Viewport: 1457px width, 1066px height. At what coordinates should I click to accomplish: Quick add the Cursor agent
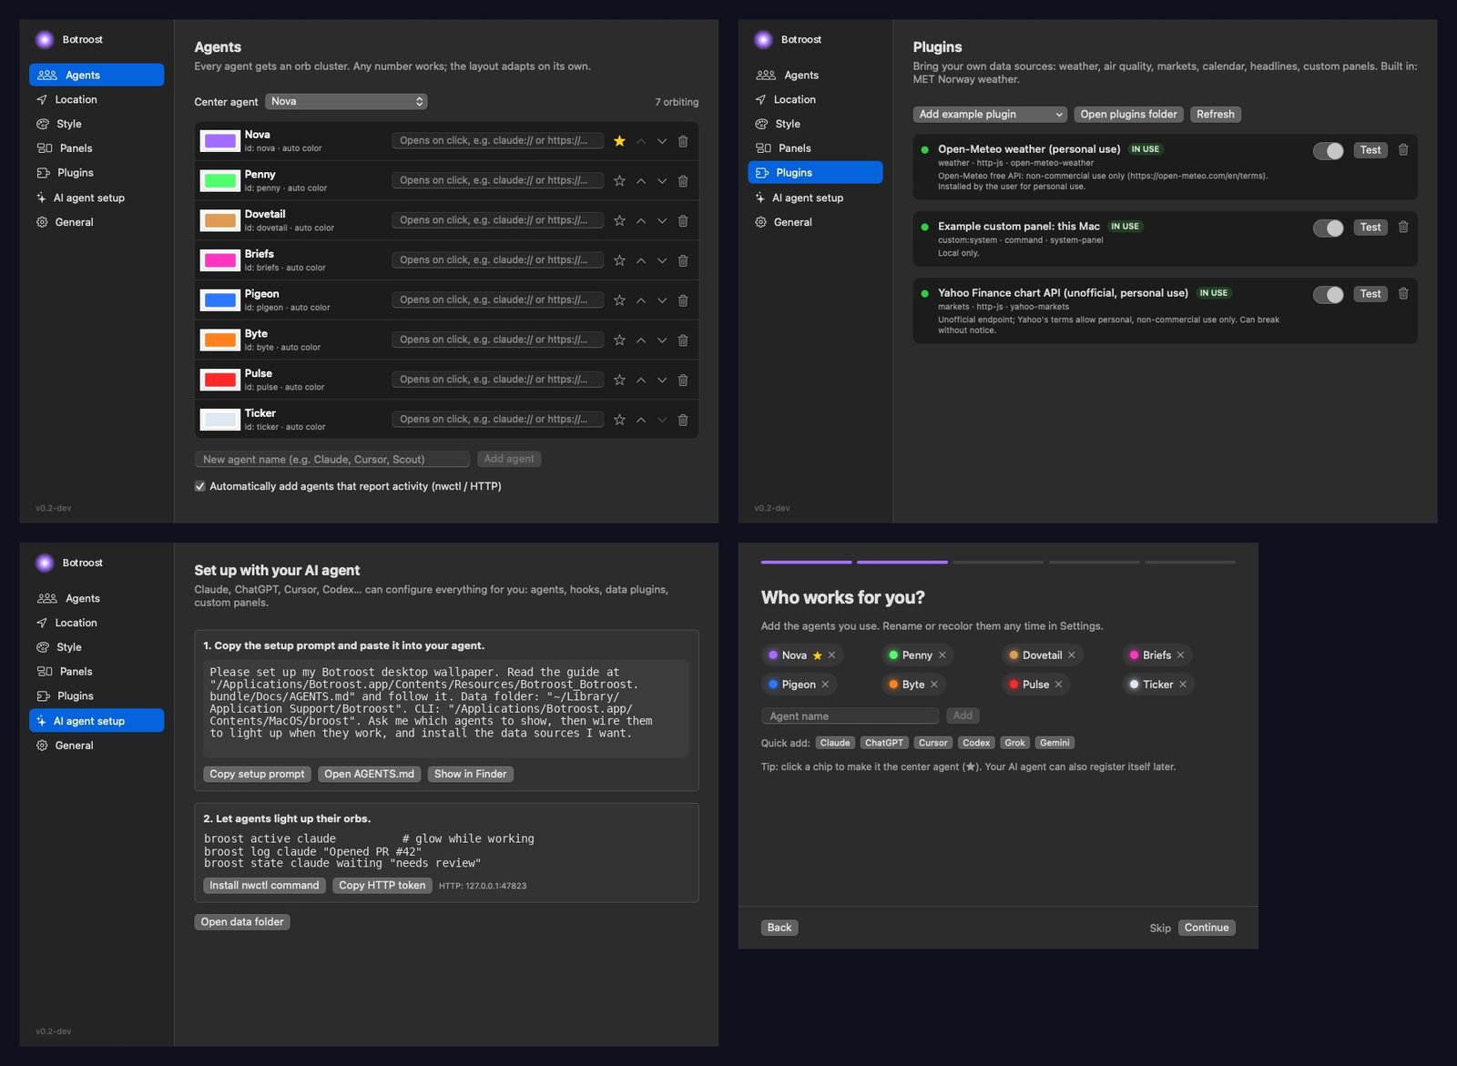[x=932, y=743]
